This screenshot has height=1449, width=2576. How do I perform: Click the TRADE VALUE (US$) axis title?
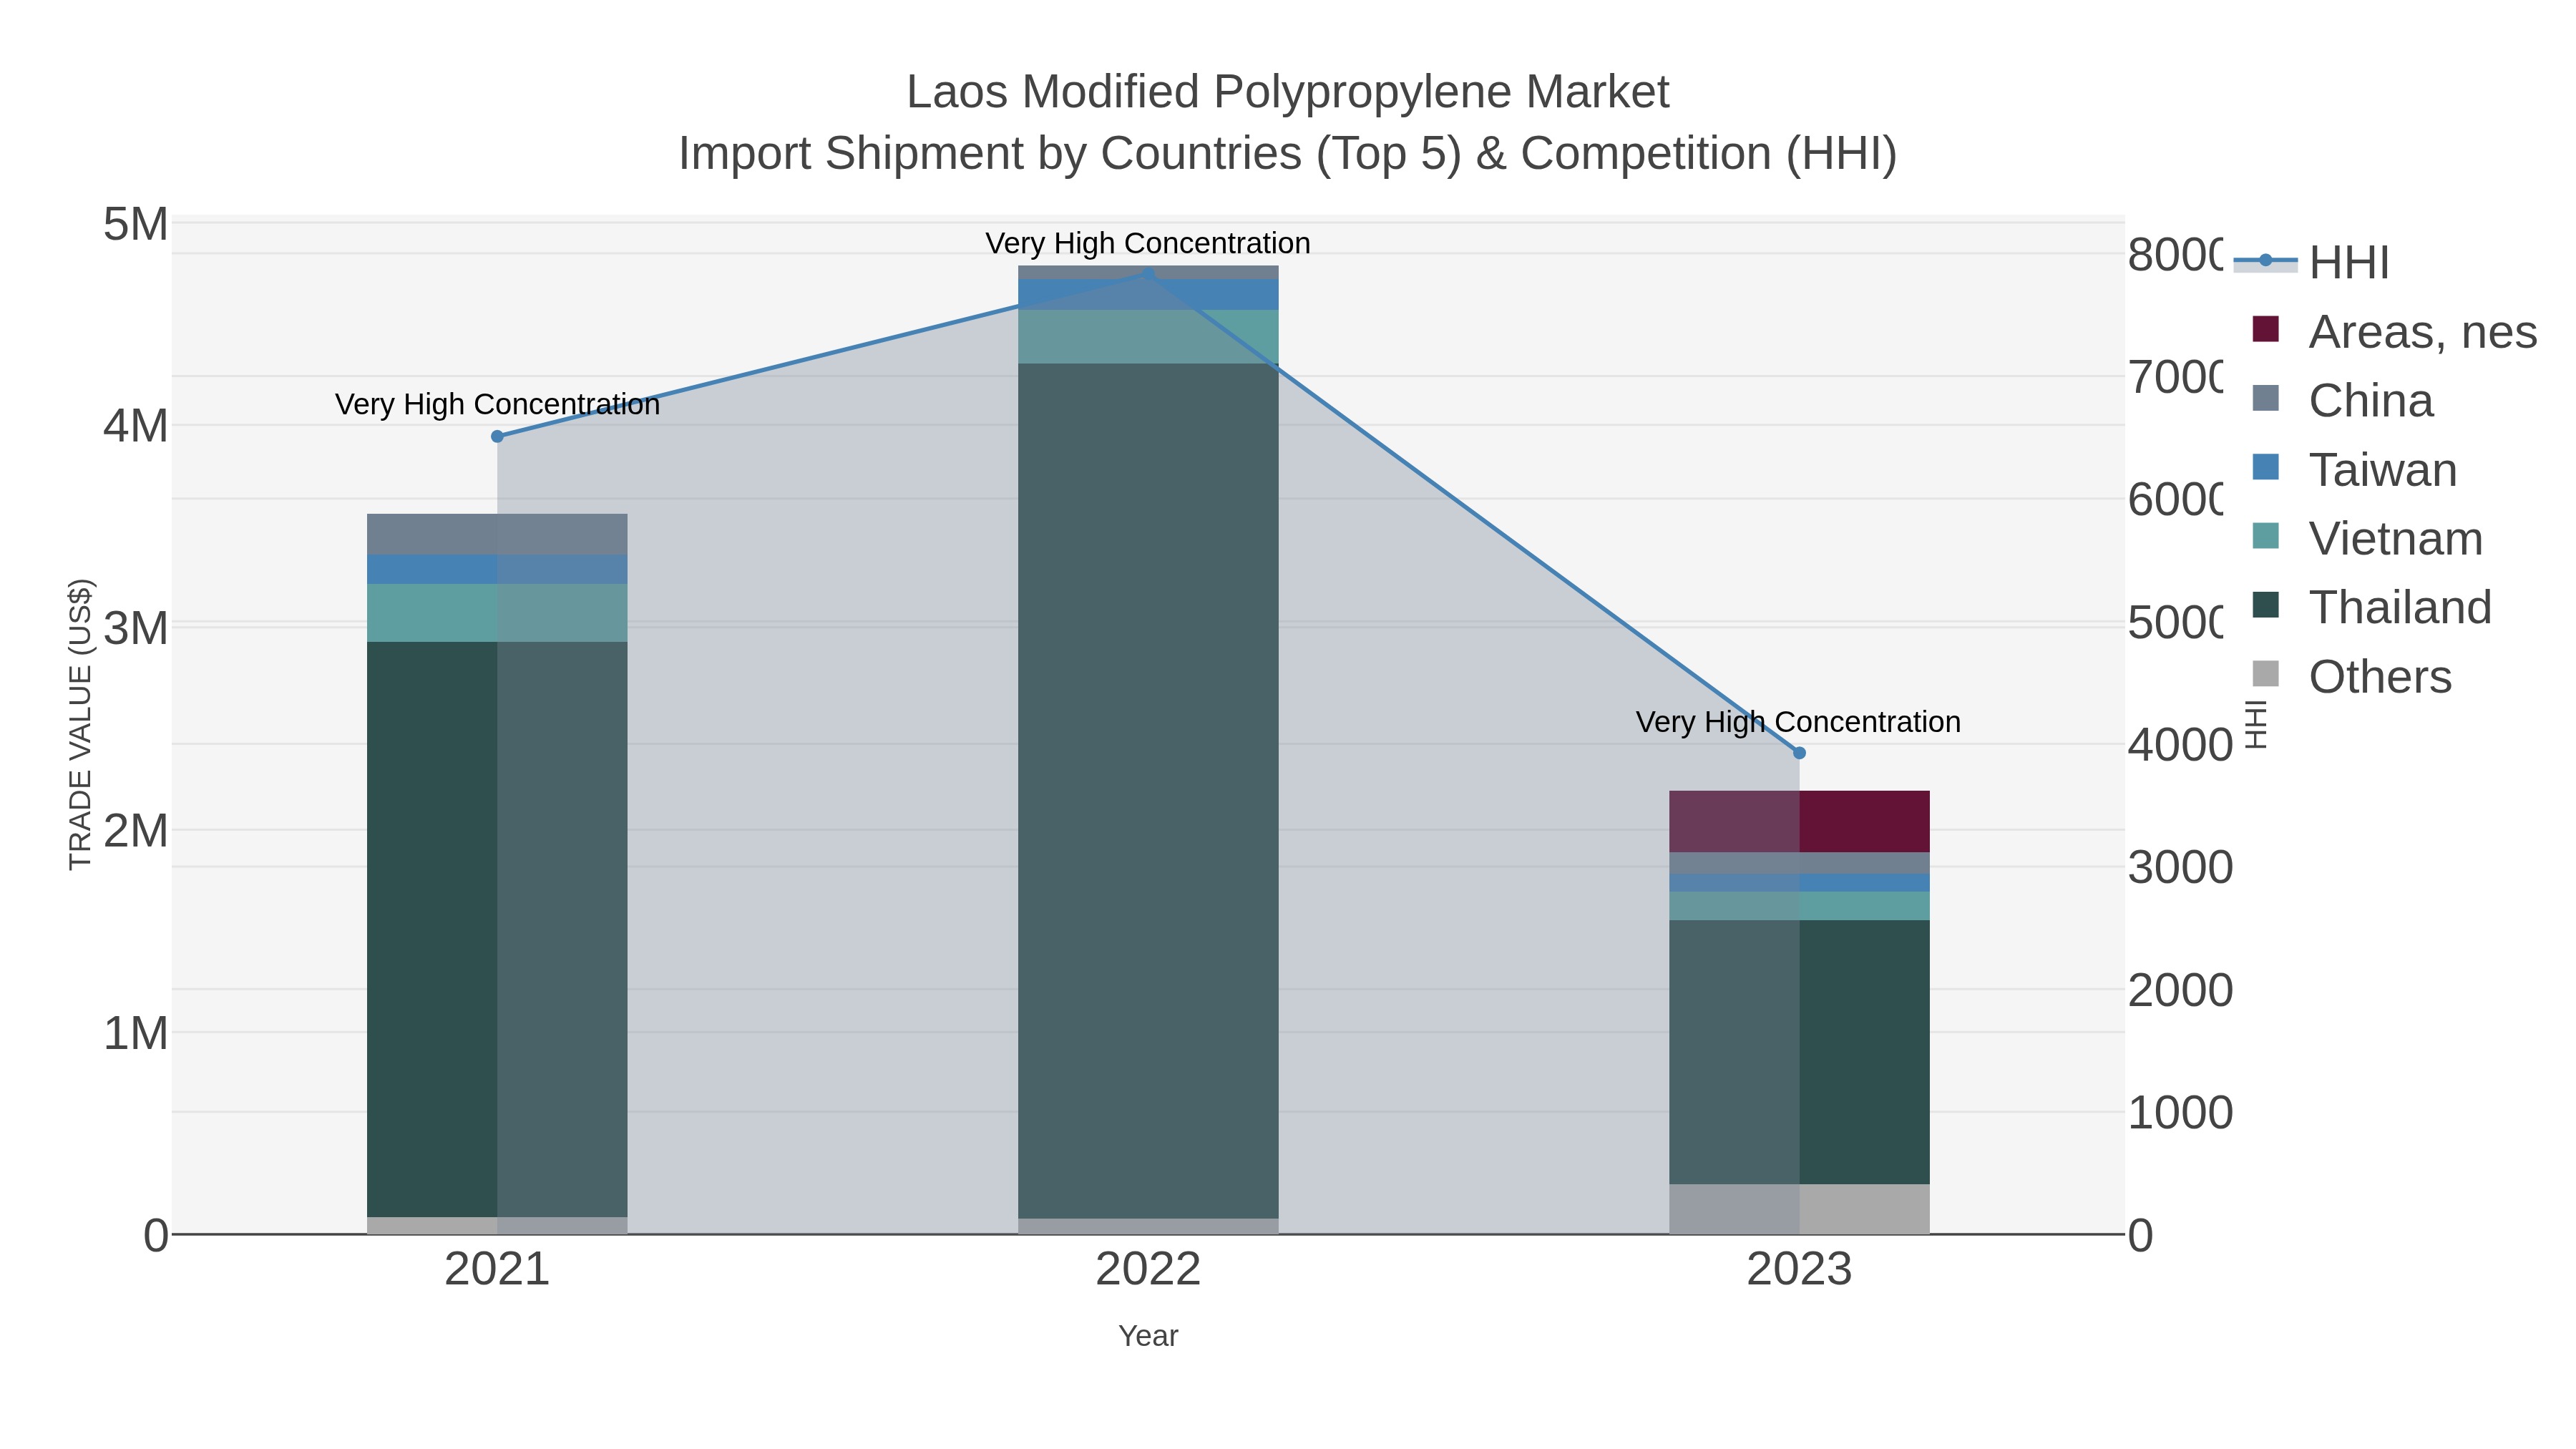(x=80, y=724)
